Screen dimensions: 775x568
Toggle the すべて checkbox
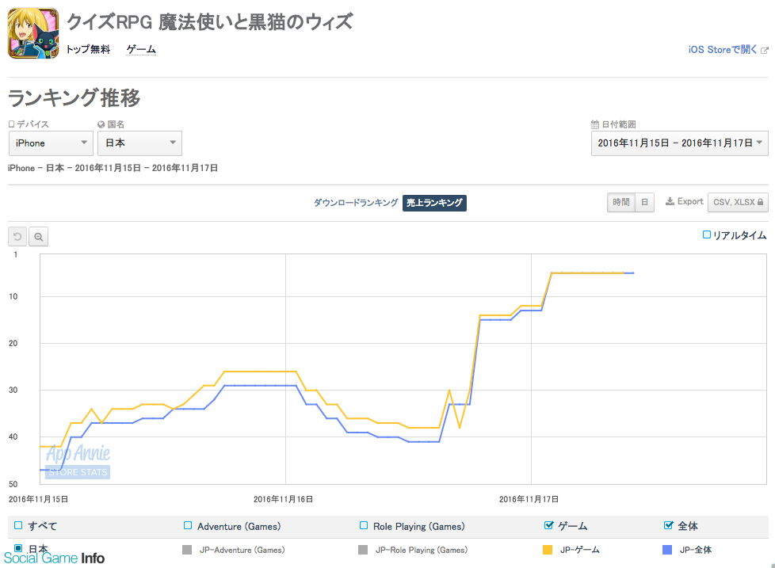tap(18, 525)
